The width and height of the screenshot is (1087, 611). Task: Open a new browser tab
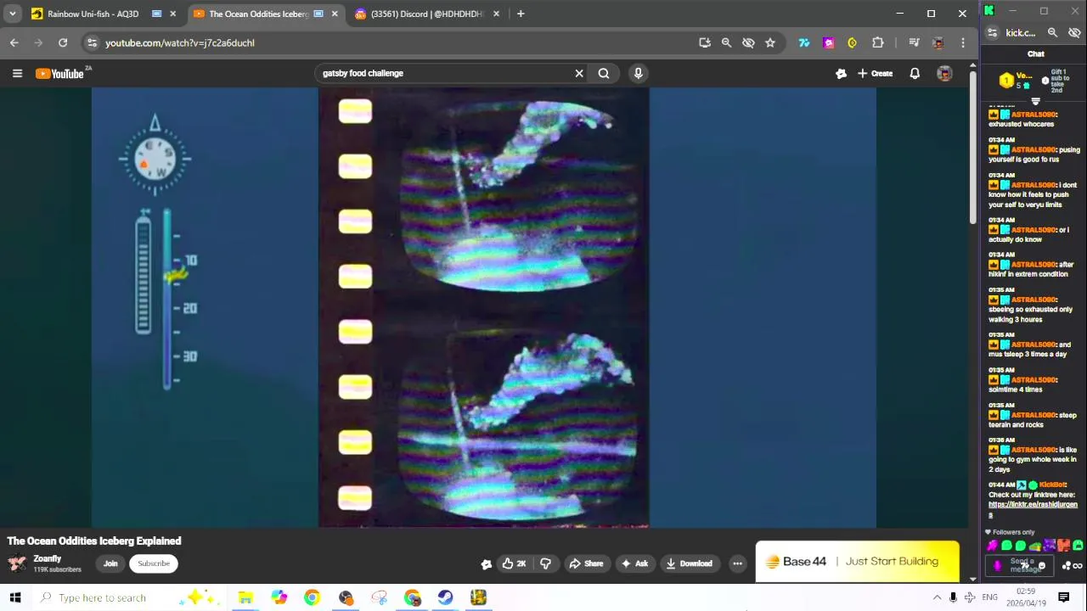(521, 14)
